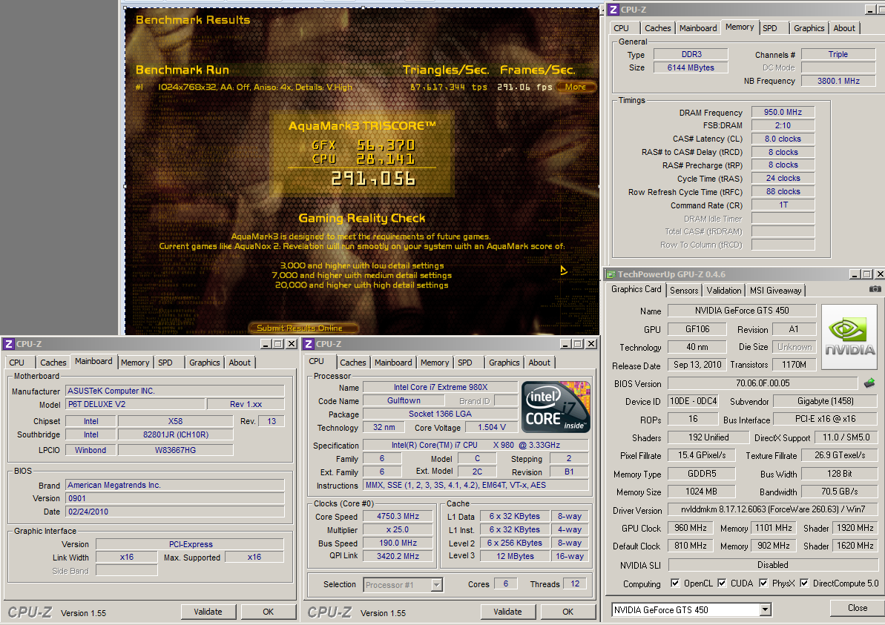Open Memory tab in CPU-Z Mainboard window
Image resolution: width=885 pixels, height=625 pixels.
tap(135, 363)
